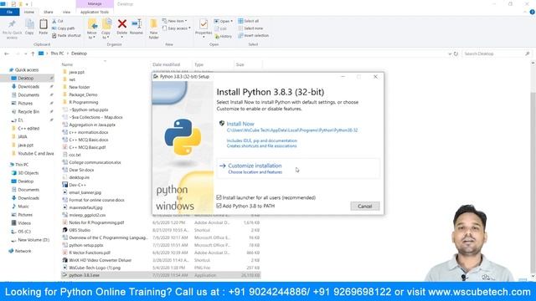Click the Copy path ribbon item
This screenshot has width=536, height=301.
64,28
